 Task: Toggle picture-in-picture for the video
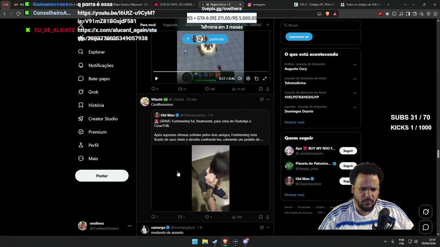pyautogui.click(x=256, y=79)
